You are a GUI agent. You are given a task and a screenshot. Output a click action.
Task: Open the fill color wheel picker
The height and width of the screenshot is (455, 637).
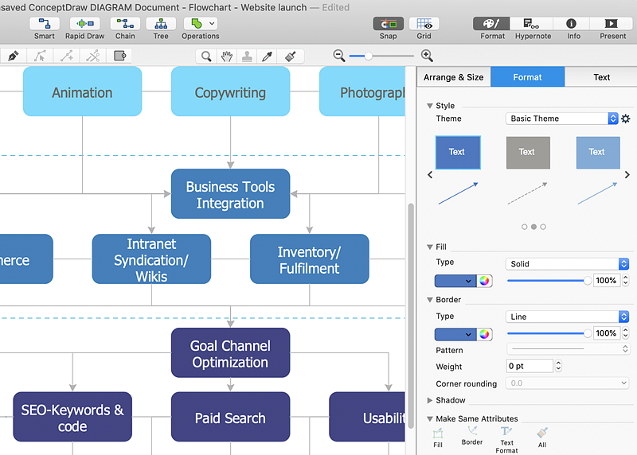coord(485,281)
